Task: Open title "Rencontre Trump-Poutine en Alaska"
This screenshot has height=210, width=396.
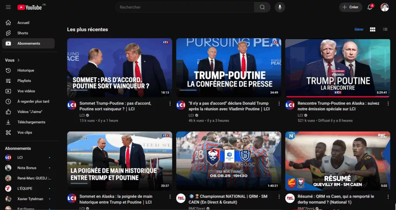Action: coord(338,106)
